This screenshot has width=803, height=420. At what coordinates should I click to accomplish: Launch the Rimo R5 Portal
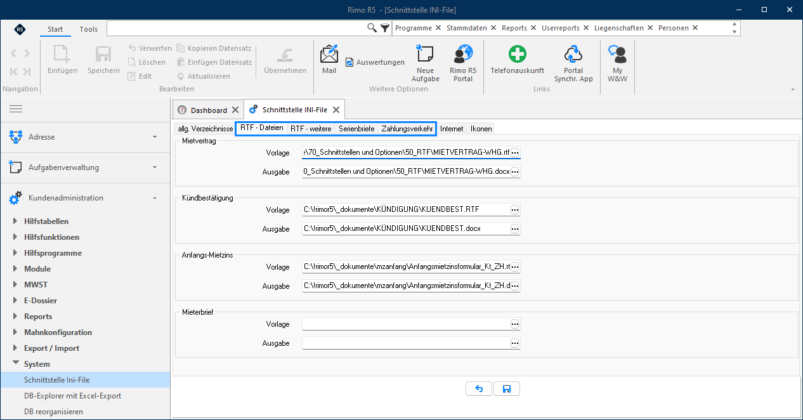(x=463, y=63)
